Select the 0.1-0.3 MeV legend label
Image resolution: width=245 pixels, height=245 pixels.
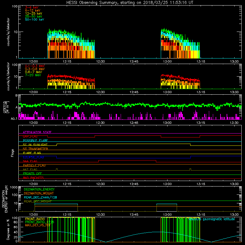click(35, 66)
